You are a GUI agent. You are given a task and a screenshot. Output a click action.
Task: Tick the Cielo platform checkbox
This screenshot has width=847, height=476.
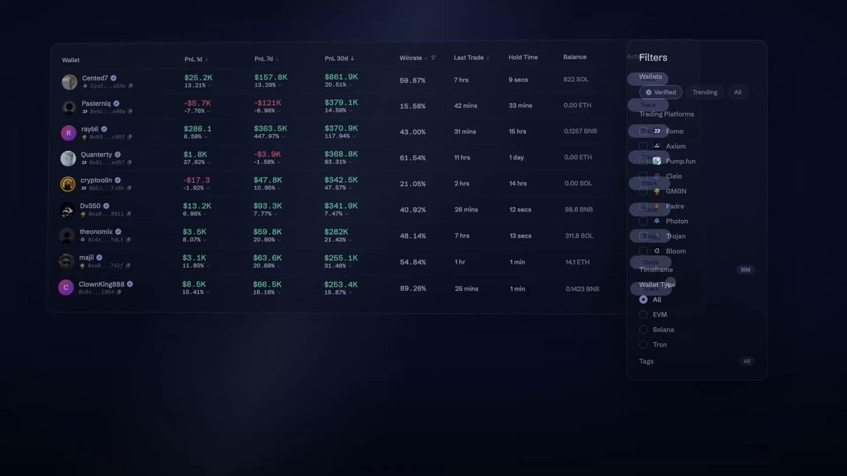643,176
